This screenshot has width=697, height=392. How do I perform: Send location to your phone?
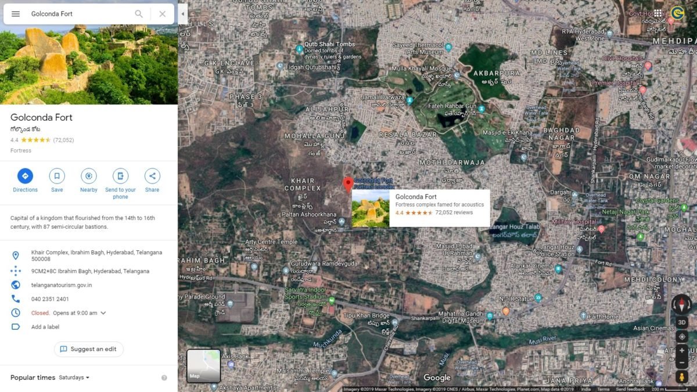120,176
